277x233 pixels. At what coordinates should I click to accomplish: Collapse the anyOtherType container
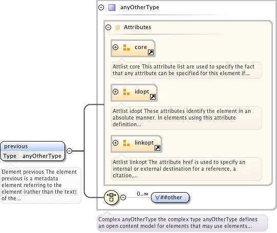[101, 7]
